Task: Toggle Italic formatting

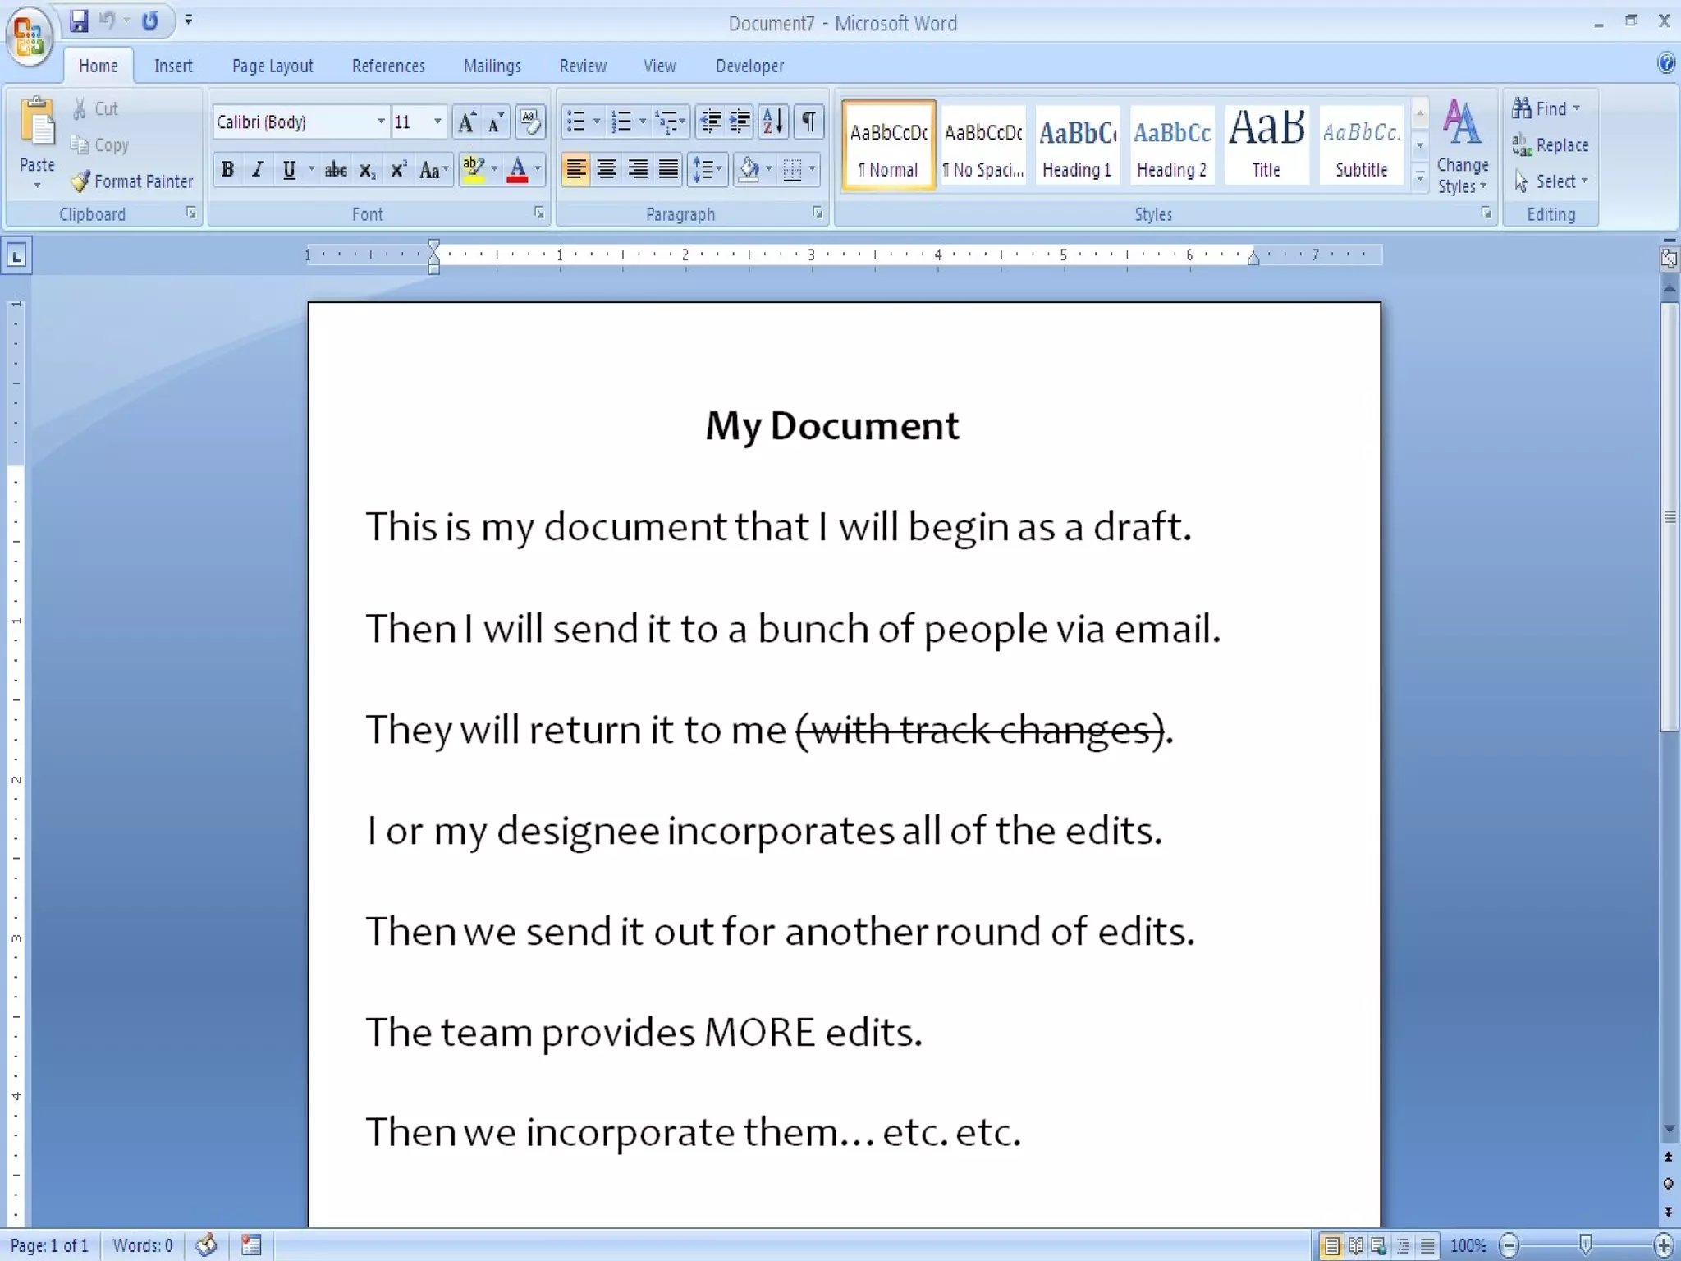Action: click(258, 170)
